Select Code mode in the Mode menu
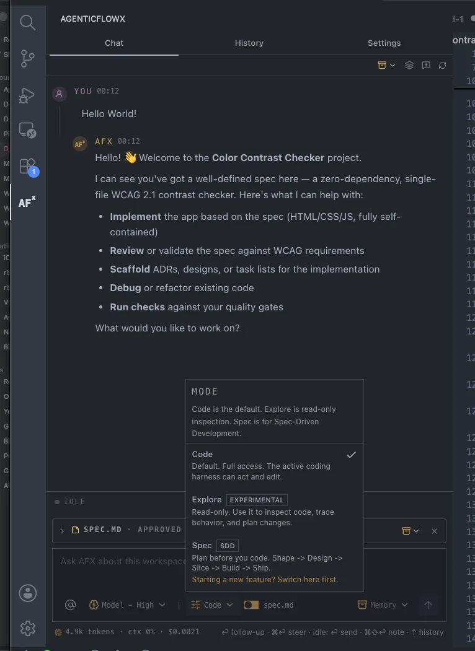Image resolution: width=475 pixels, height=651 pixels. pos(274,465)
